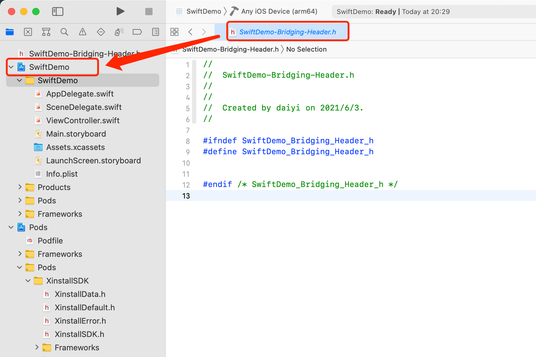Expand Frameworks folder under XinstallSDK
536x357 pixels.
point(37,348)
